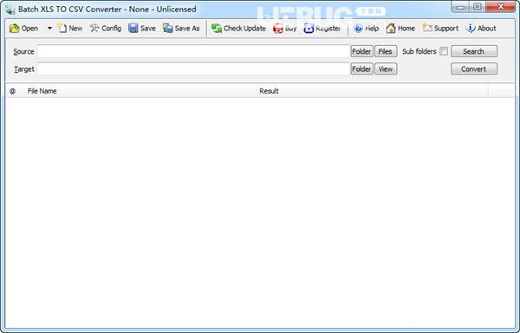Go to Home via toolbar icon
Image resolution: width=520 pixels, height=333 pixels.
400,29
